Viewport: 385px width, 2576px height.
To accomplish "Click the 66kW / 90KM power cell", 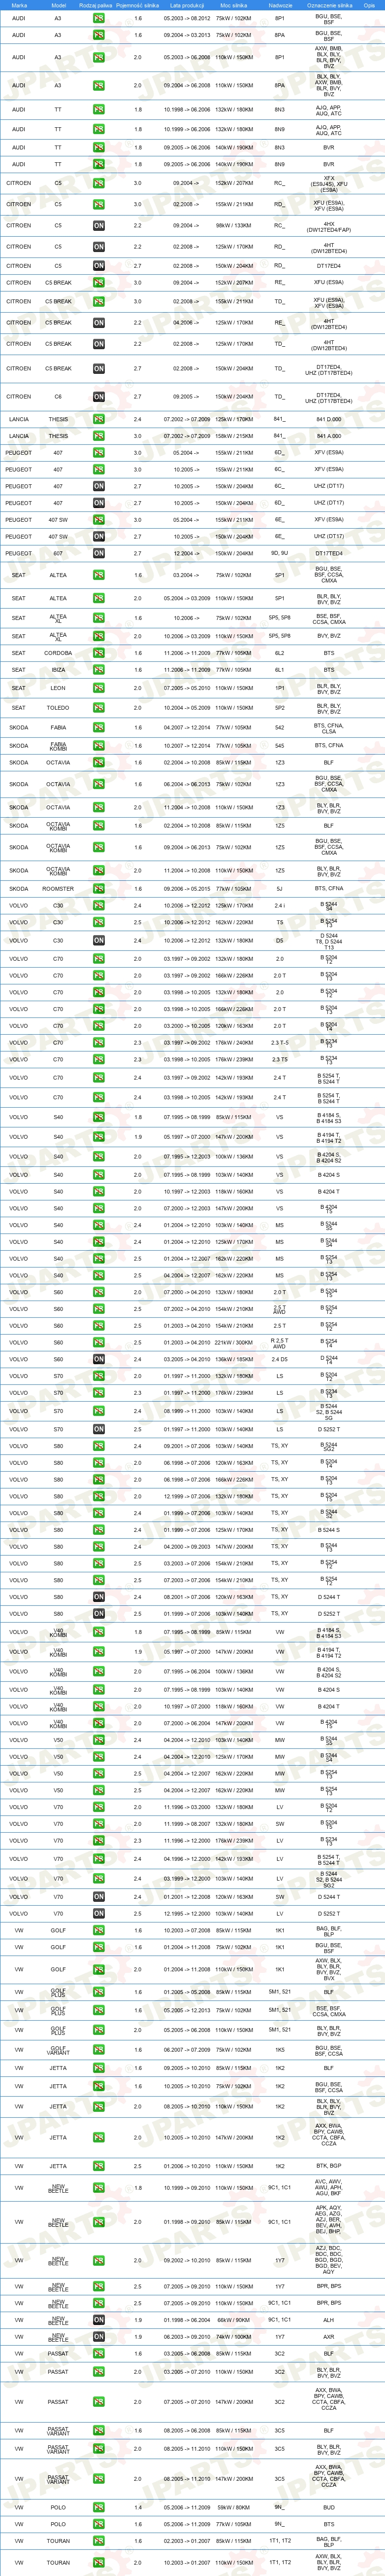I will pyautogui.click(x=234, y=2320).
